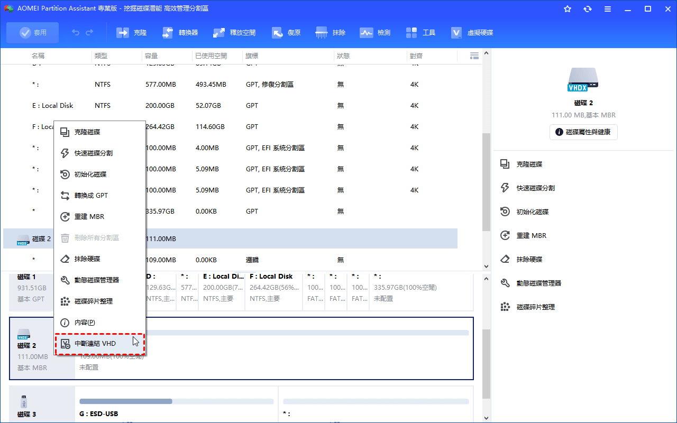The image size is (677, 423).
Task: Click the star favorite icon in title bar
Action: tap(568, 9)
